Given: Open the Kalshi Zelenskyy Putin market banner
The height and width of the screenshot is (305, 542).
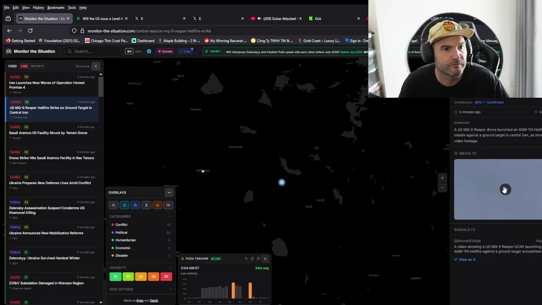Looking at the screenshot, I should click(x=286, y=52).
